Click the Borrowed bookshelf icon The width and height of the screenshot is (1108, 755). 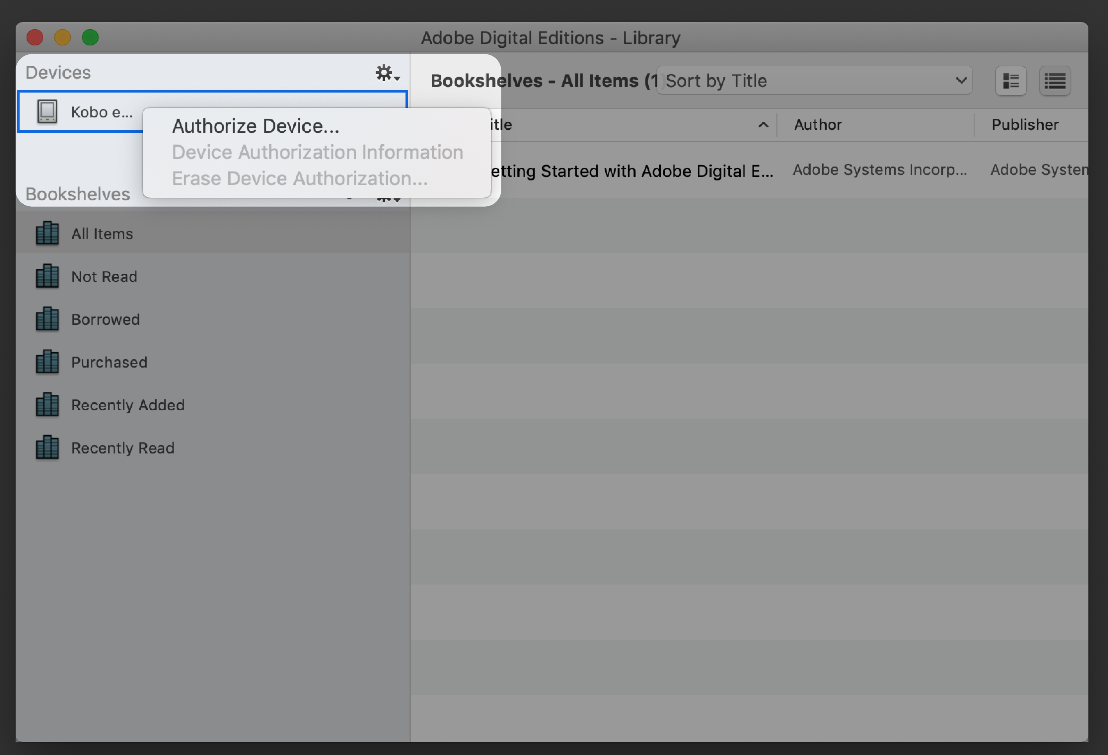click(x=47, y=318)
